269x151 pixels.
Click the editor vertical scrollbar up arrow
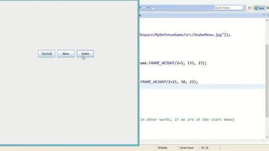click(x=267, y=20)
